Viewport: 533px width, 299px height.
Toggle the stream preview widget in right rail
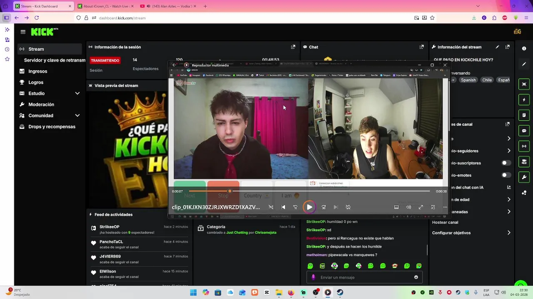524,84
